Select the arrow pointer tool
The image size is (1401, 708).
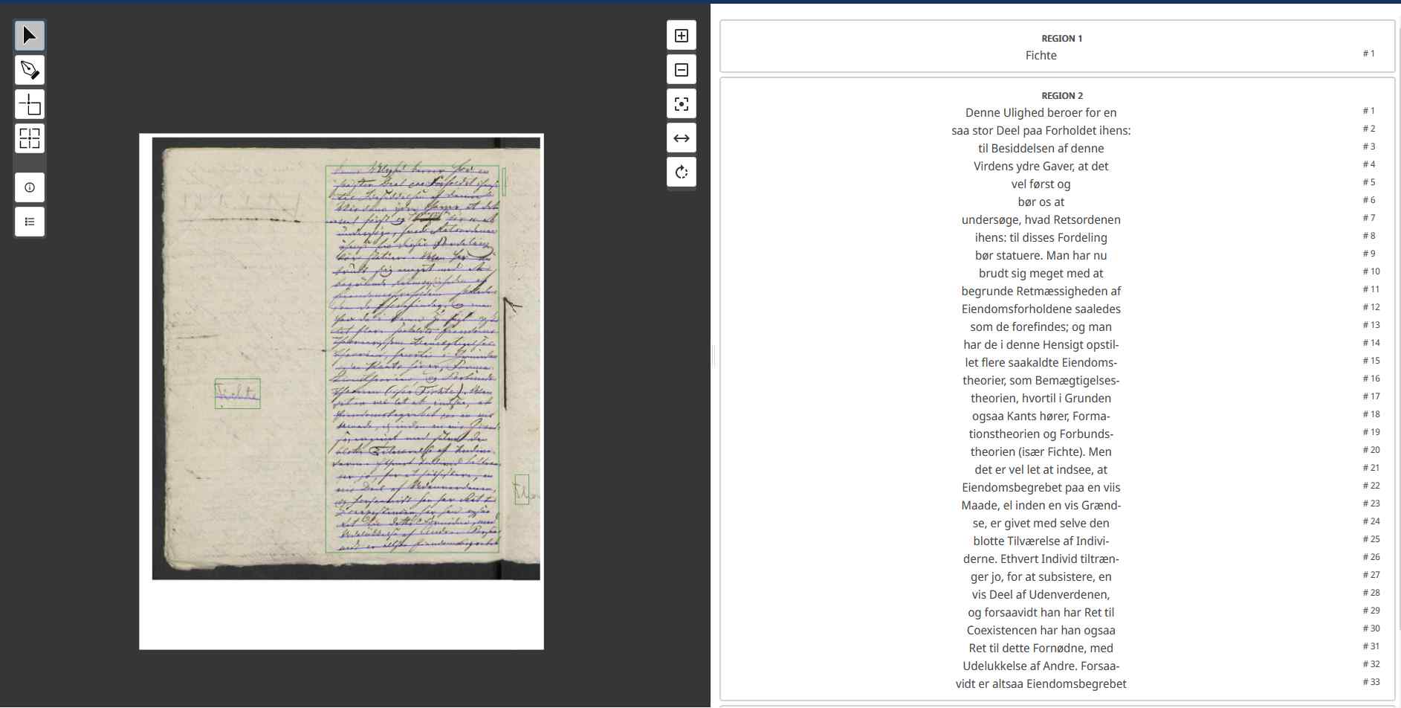point(30,36)
